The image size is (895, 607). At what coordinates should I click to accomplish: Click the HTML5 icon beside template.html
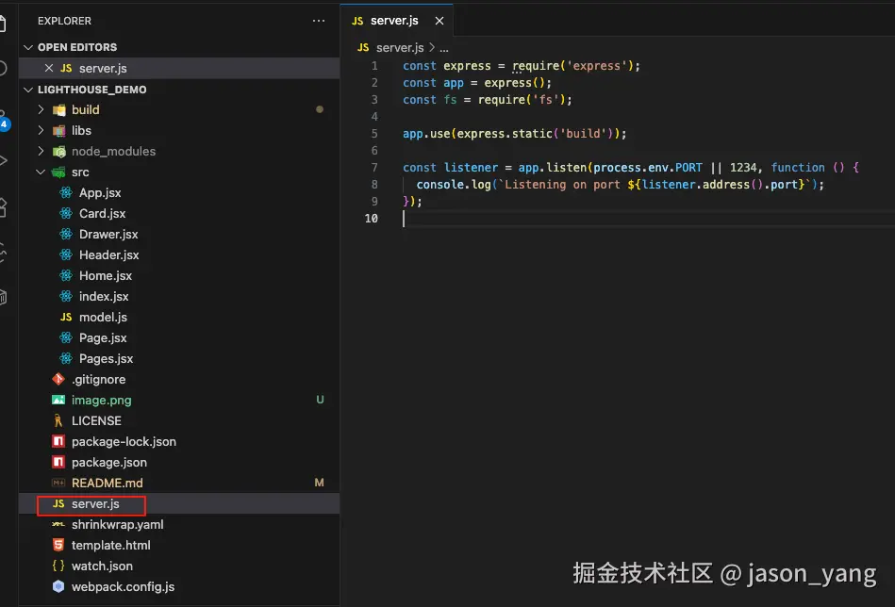(58, 546)
